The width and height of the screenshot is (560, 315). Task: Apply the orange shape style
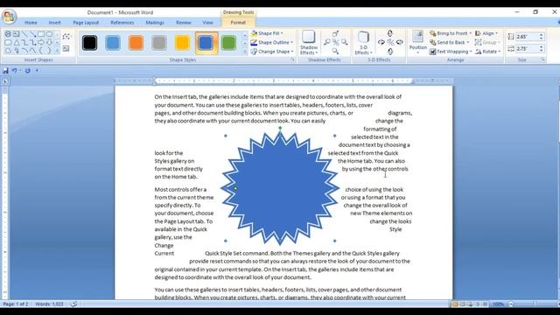coord(136,43)
